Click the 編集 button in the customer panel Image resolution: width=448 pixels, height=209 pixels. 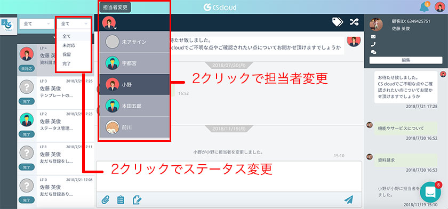[x=406, y=60]
